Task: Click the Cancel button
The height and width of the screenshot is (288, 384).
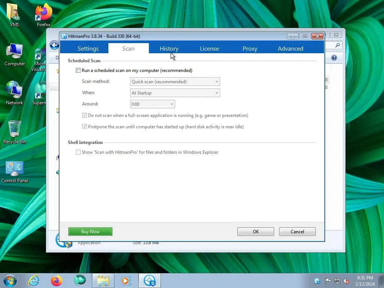Action: tap(297, 231)
